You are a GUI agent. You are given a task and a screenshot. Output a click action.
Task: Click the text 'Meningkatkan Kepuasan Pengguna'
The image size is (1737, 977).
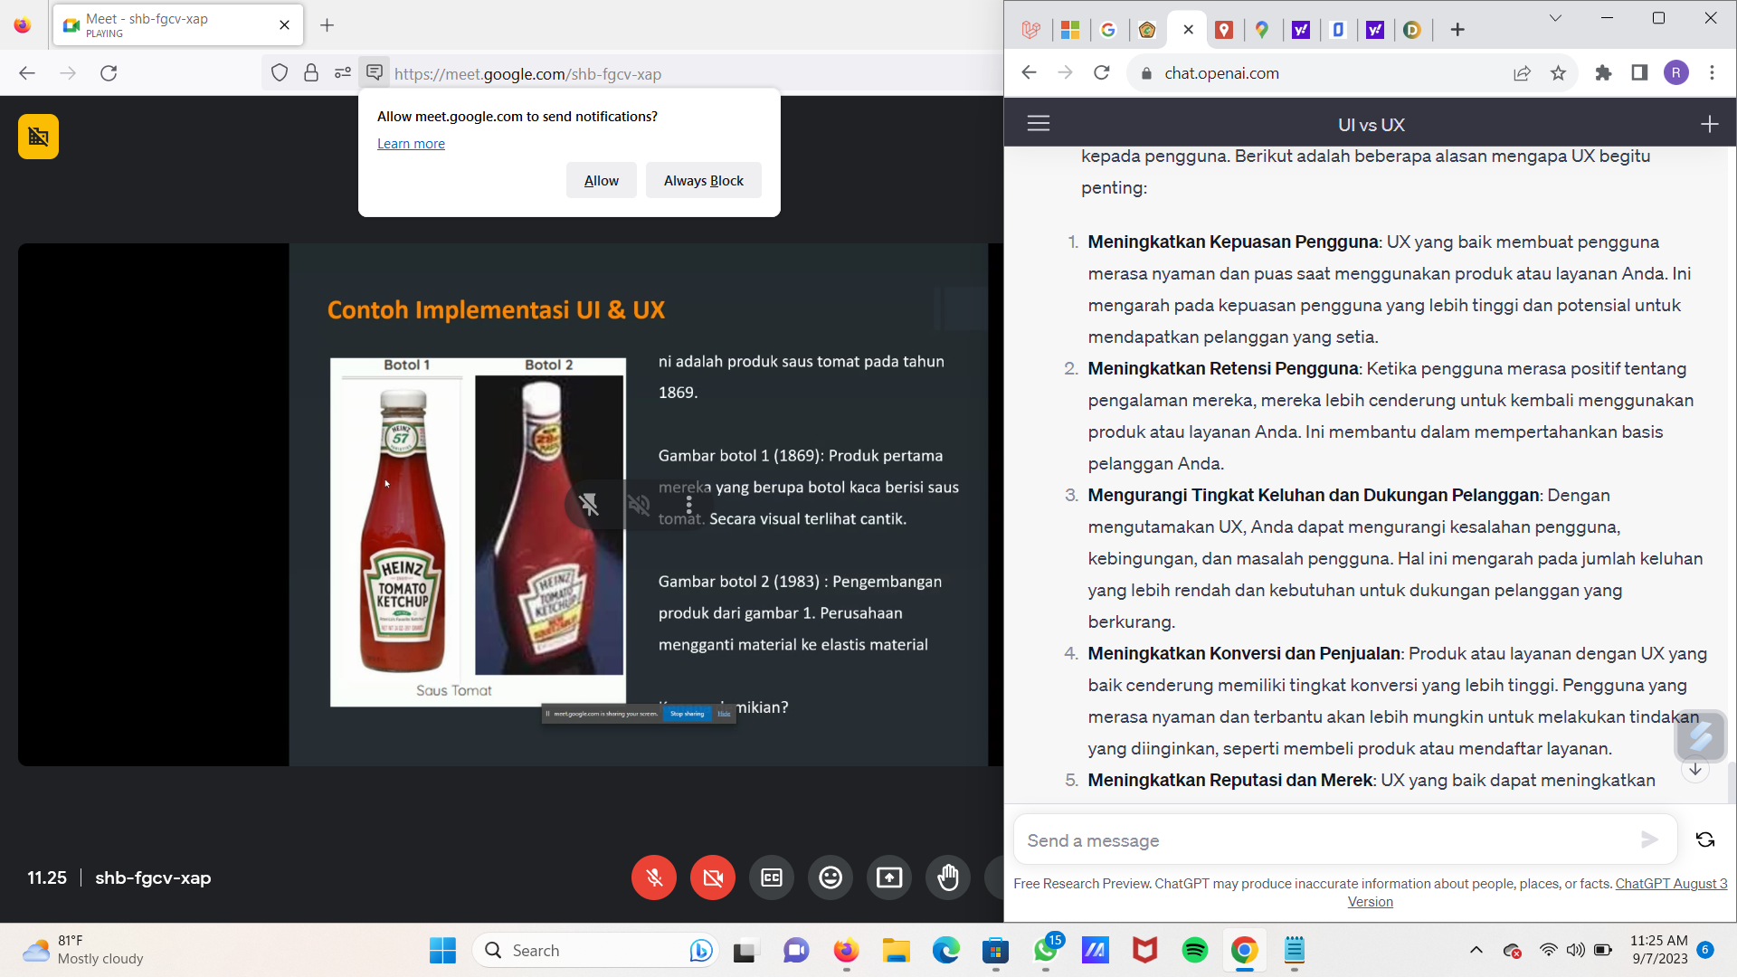coord(1233,242)
